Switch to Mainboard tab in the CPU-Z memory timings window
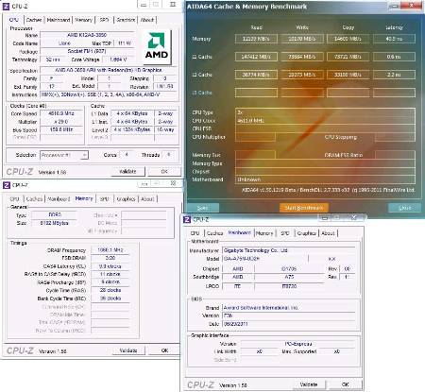 tap(59, 198)
